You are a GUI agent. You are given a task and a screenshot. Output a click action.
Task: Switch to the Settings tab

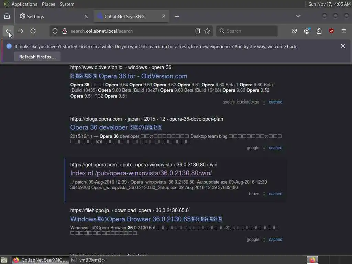click(54, 16)
